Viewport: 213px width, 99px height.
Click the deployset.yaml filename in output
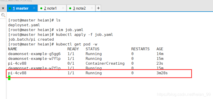pos(24,25)
